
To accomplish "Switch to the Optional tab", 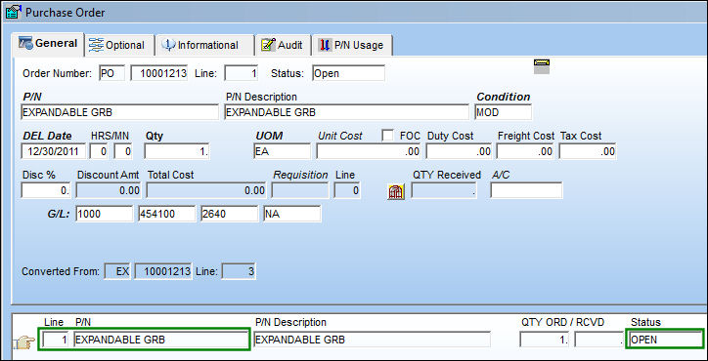I will (120, 45).
